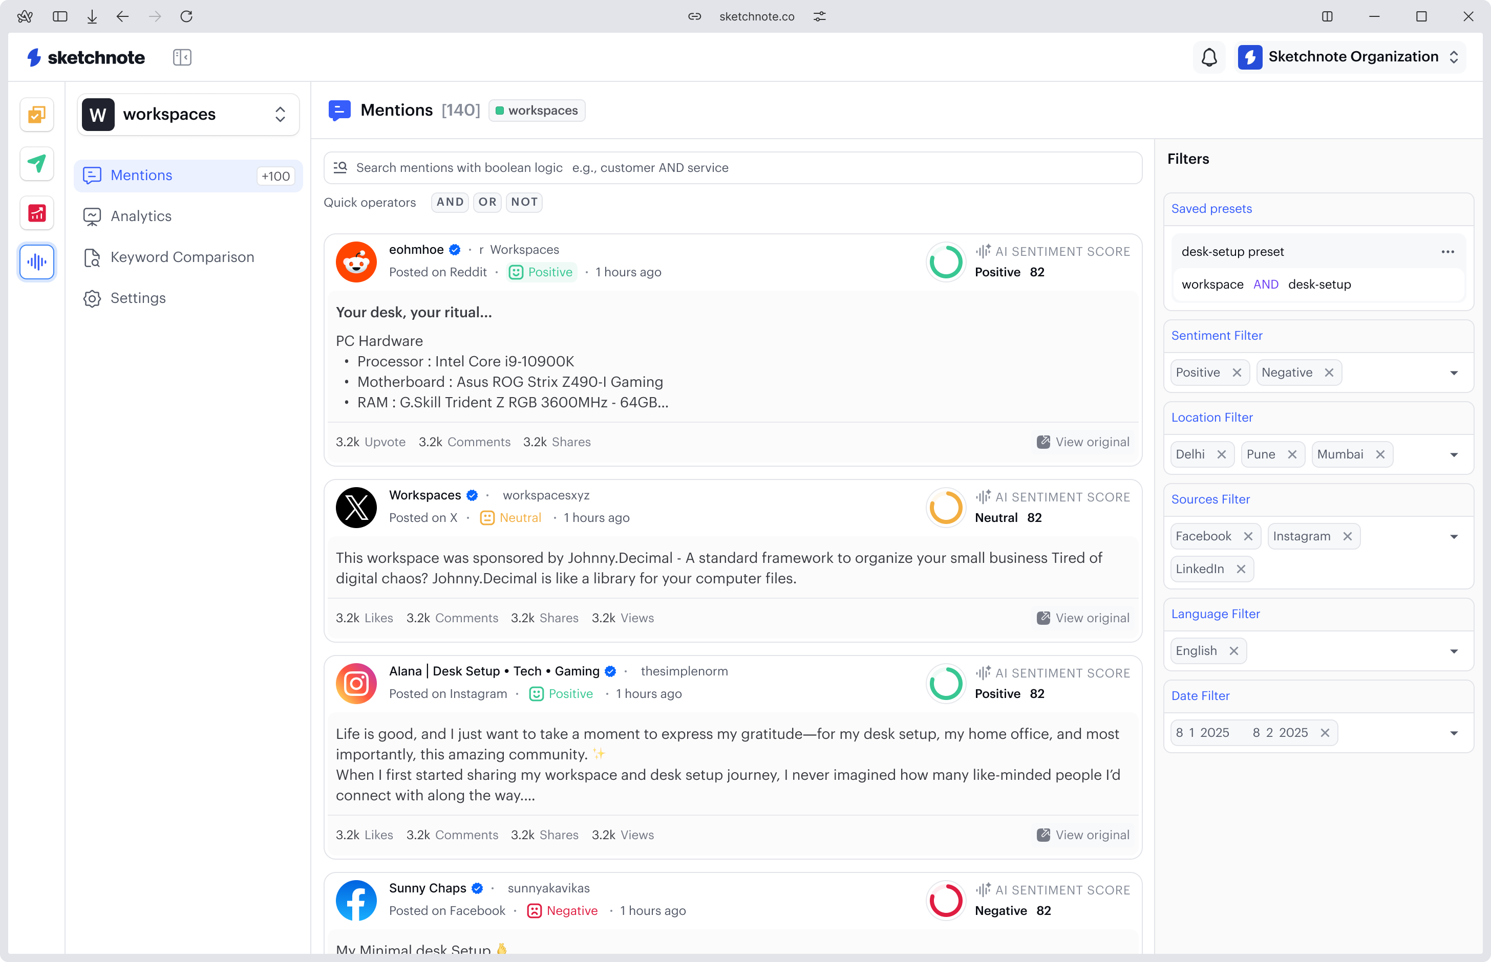Image resolution: width=1491 pixels, height=962 pixels.
Task: Go to Analytics in sidebar
Action: [x=141, y=216]
